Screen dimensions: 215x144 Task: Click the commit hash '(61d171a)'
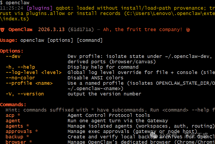(x=81, y=29)
